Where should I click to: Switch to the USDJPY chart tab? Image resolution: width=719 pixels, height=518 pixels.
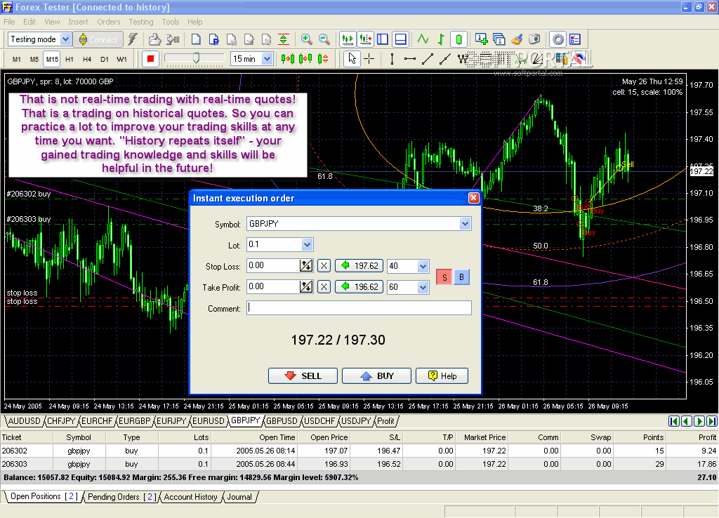coord(356,421)
